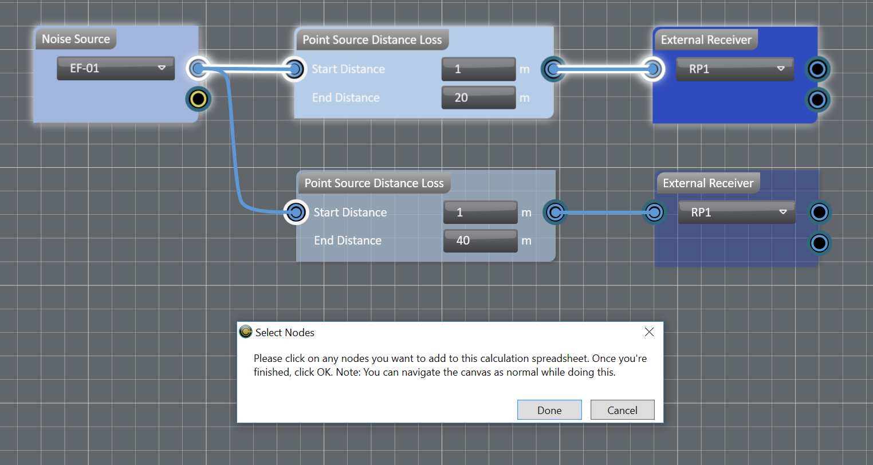The image size is (873, 465).
Task: Close the Select Nodes dialog with X
Action: tap(649, 332)
